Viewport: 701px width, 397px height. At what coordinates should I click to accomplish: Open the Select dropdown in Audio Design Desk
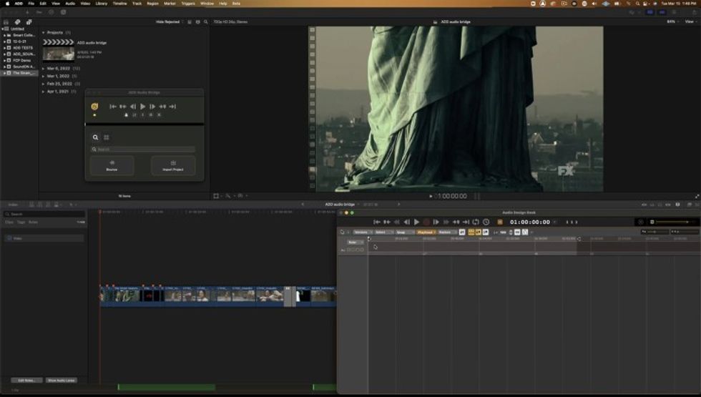[x=383, y=232]
